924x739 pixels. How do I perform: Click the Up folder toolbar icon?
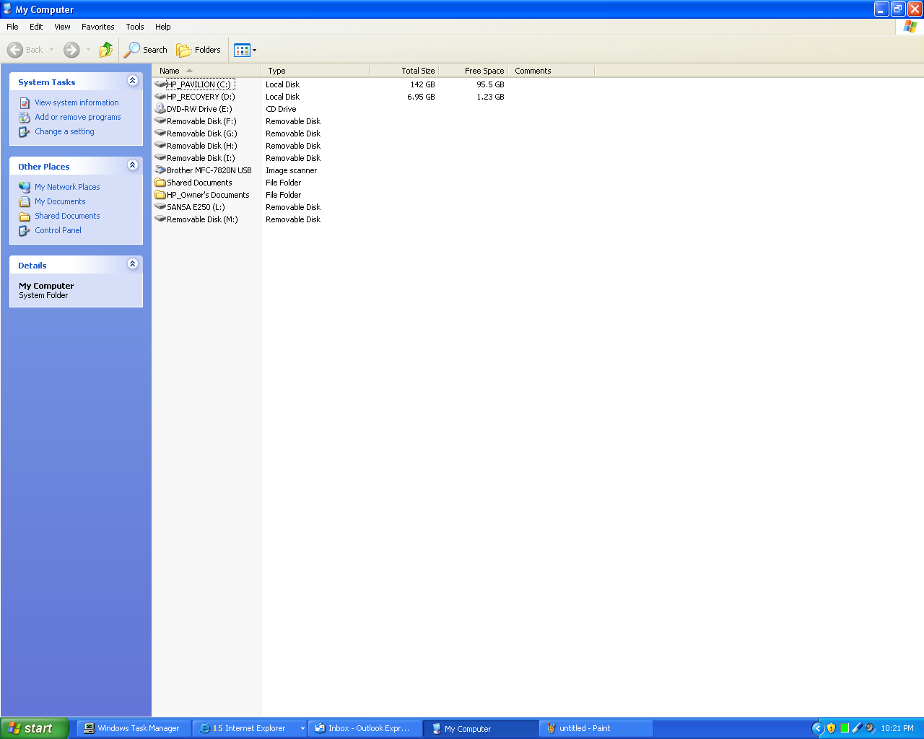(x=106, y=50)
